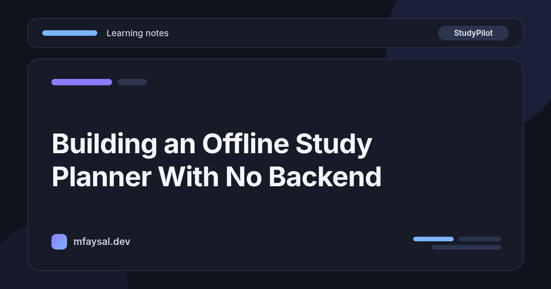Click the gradient square logo beside mfaysal.dev
This screenshot has height=289, width=551.
point(59,242)
